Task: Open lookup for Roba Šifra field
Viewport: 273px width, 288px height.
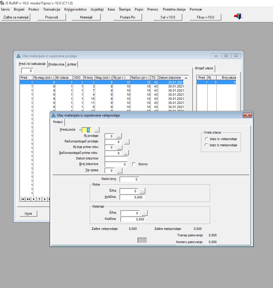Action: pos(142,191)
